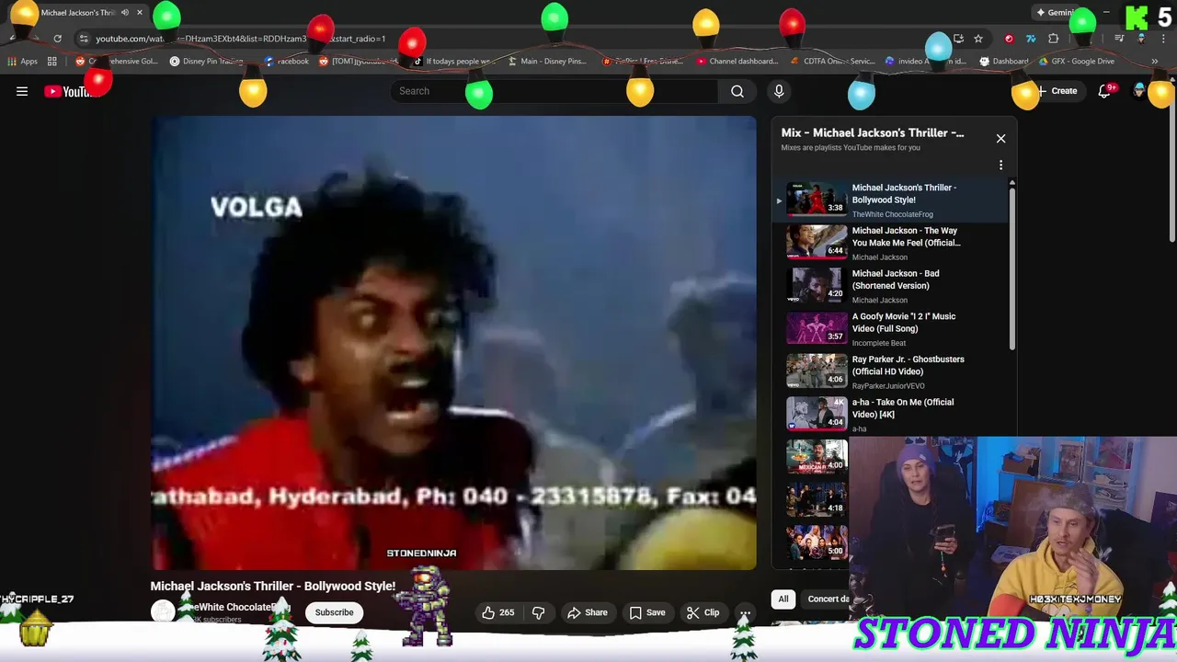
Task: Open the Gemini button in the title bar
Action: click(x=1057, y=13)
